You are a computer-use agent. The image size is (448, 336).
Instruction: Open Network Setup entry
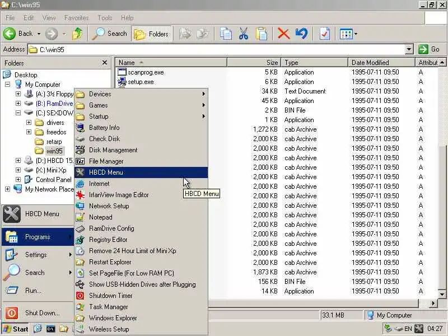coord(141,206)
